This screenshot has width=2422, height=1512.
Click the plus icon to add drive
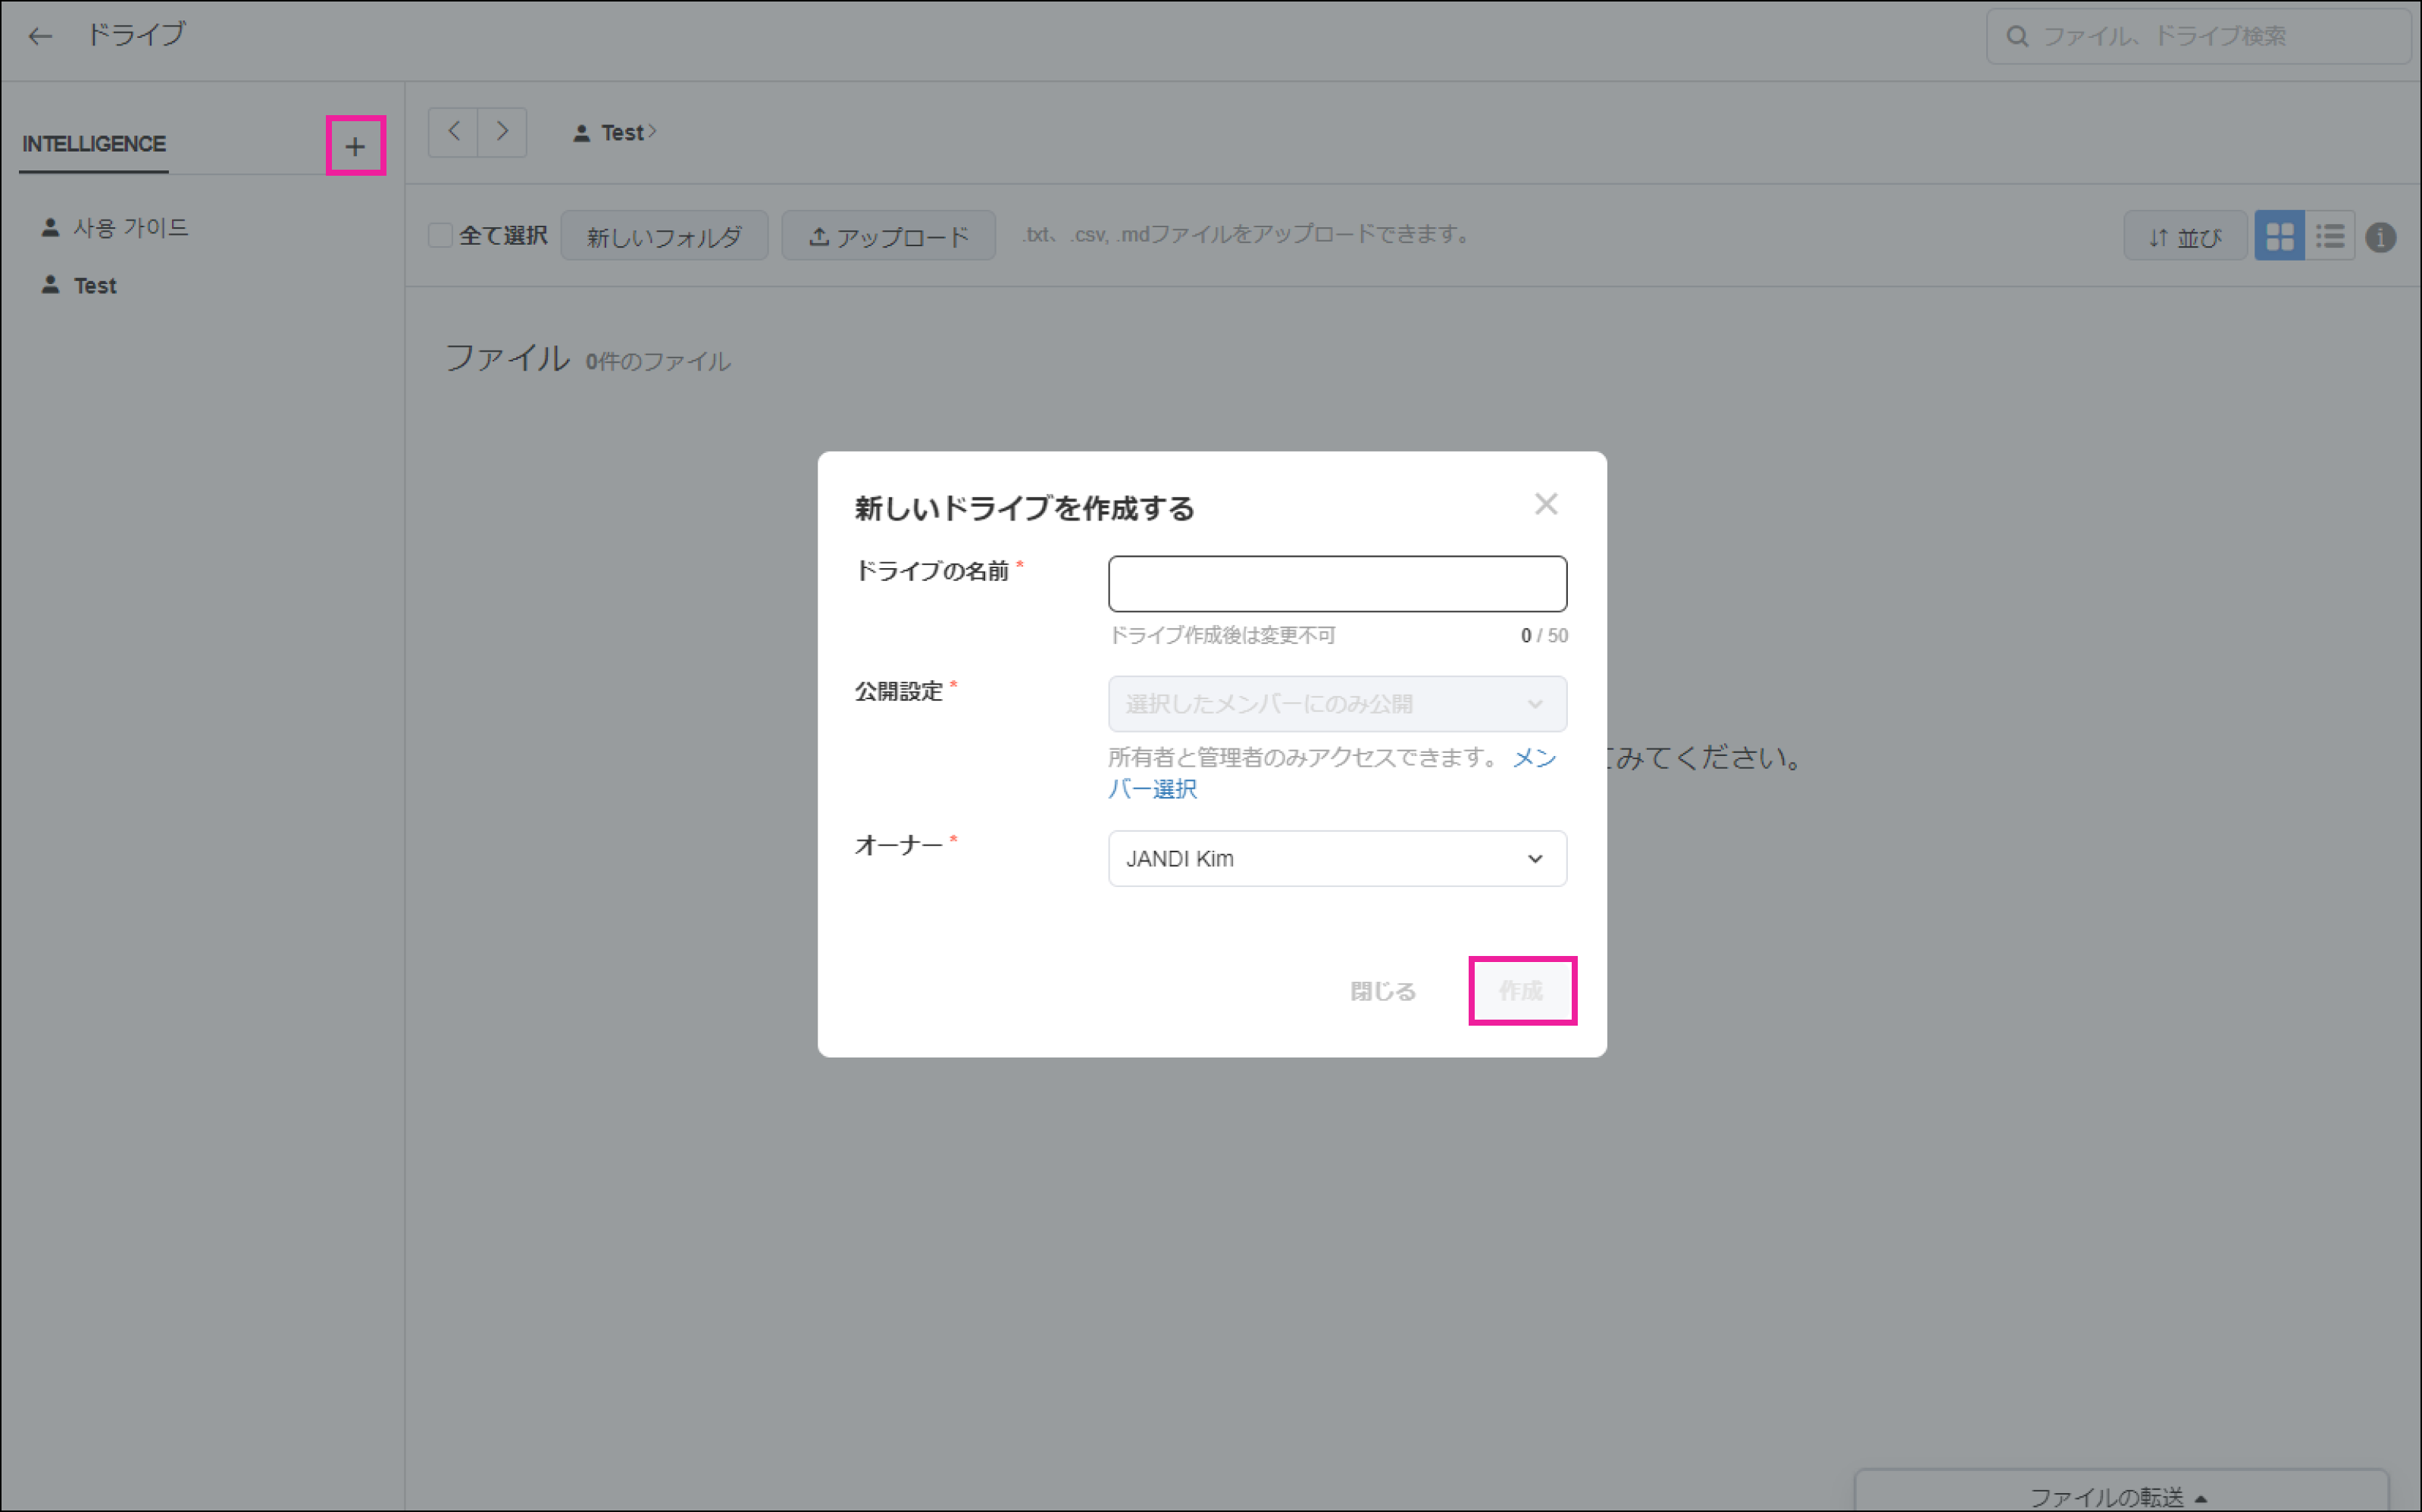[x=355, y=147]
